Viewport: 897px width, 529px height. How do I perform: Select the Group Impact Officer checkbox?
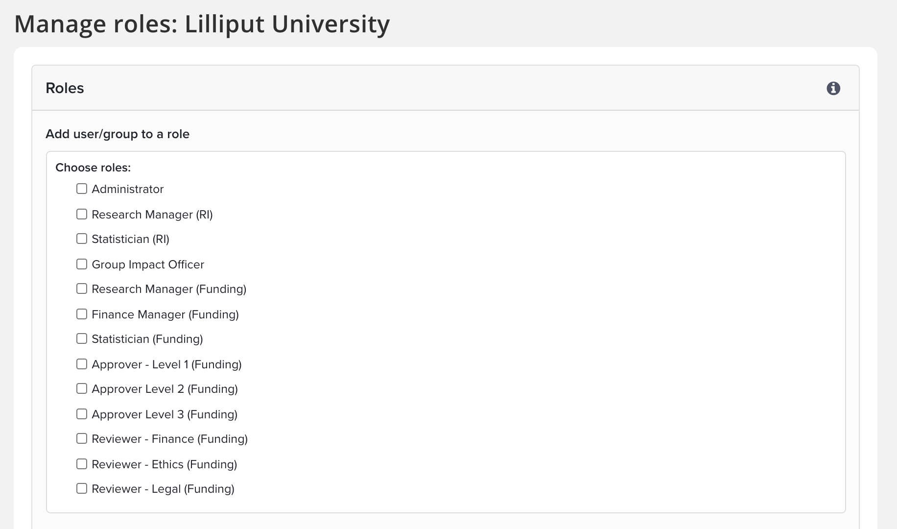point(82,264)
